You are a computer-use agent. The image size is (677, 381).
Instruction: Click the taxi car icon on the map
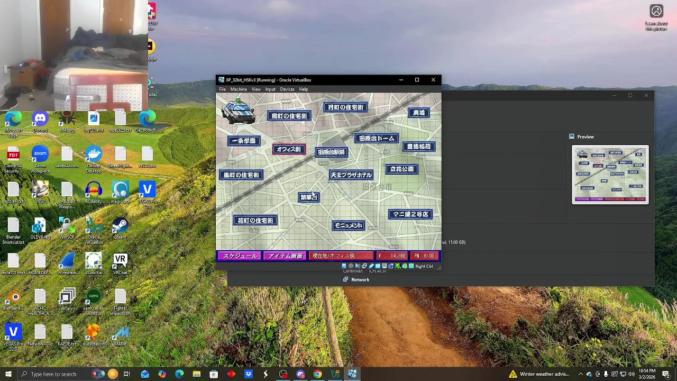tap(238, 111)
